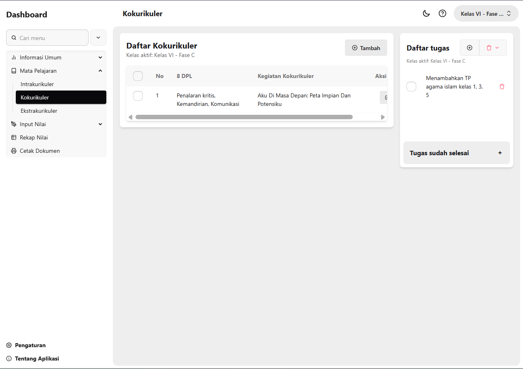Click the red trash icon in Daftar tugas

[490, 47]
